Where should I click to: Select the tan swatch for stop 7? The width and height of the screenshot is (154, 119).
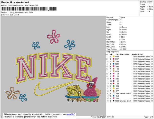(x=113, y=71)
